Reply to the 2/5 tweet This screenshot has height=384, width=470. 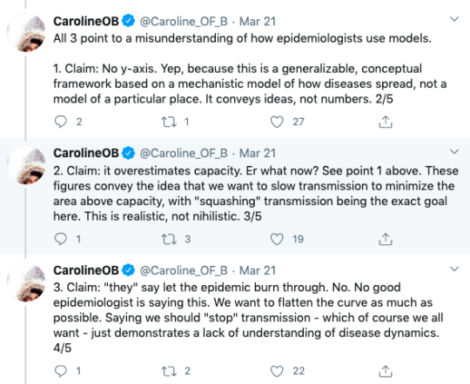coord(60,122)
